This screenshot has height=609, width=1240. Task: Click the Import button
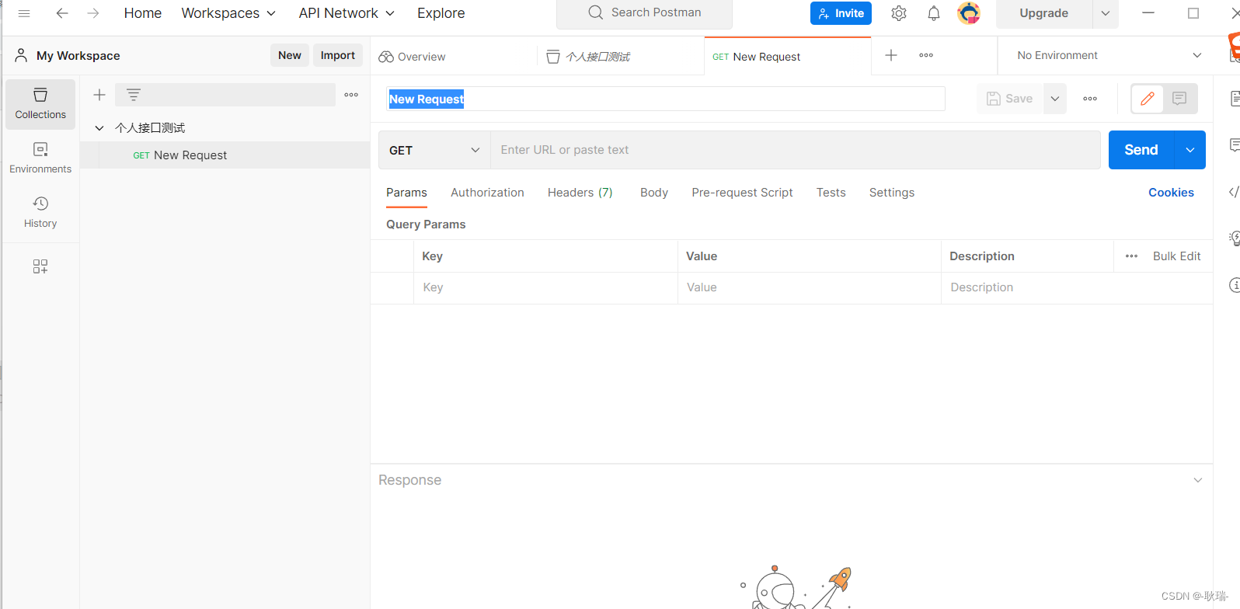click(x=338, y=55)
